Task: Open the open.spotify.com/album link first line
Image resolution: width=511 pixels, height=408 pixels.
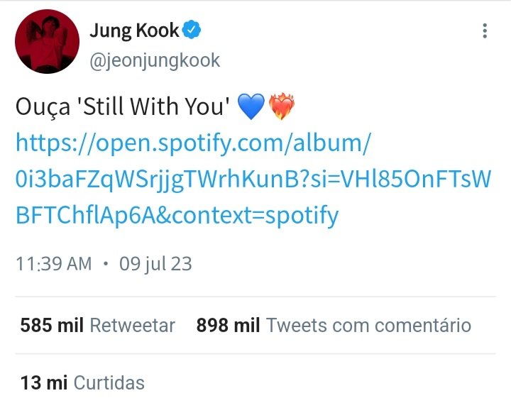Action: (x=193, y=143)
